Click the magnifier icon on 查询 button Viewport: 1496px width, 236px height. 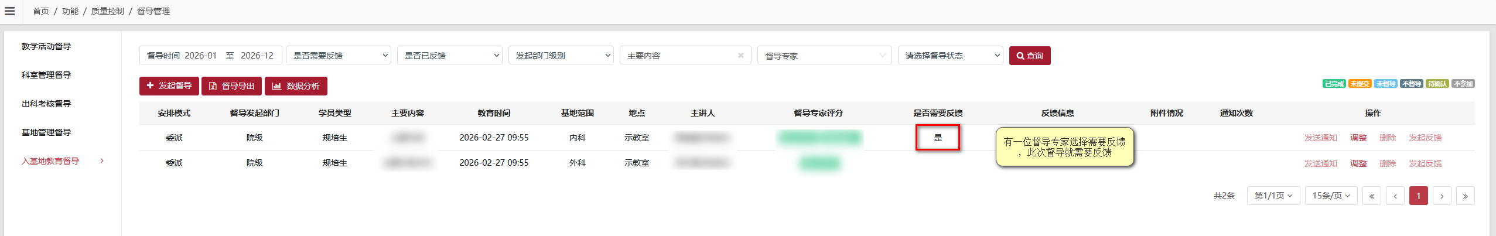(x=1020, y=56)
